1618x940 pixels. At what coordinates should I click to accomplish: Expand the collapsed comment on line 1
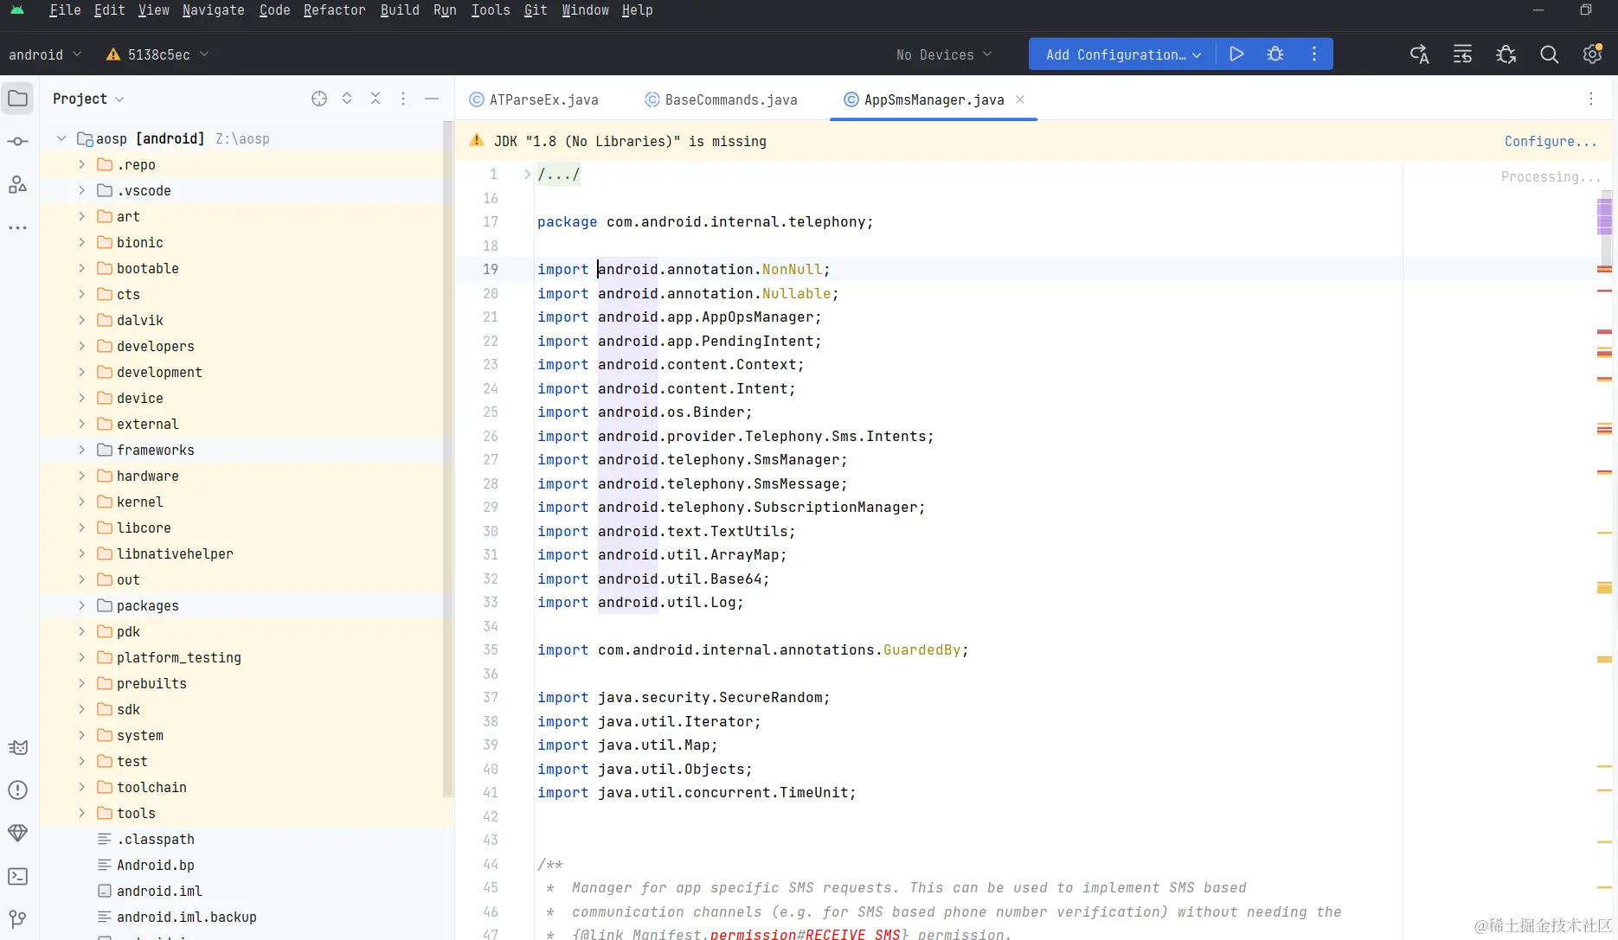tap(527, 174)
